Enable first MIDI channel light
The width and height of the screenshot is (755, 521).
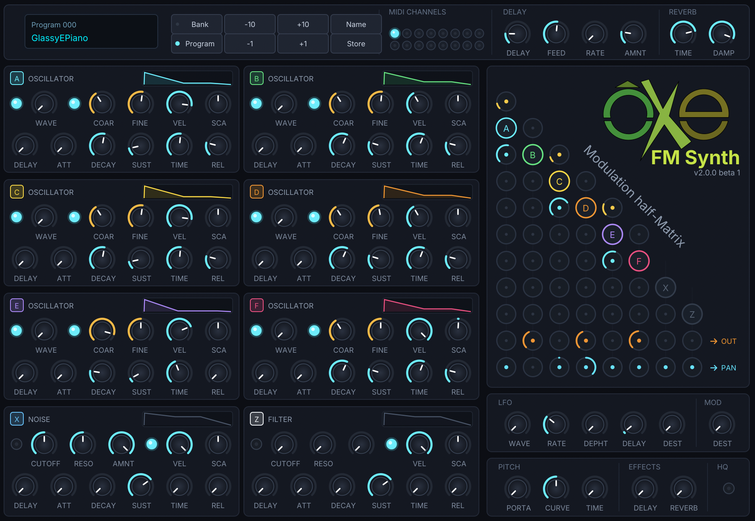coord(395,33)
